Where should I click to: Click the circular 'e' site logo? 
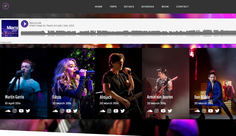coord(6,6)
